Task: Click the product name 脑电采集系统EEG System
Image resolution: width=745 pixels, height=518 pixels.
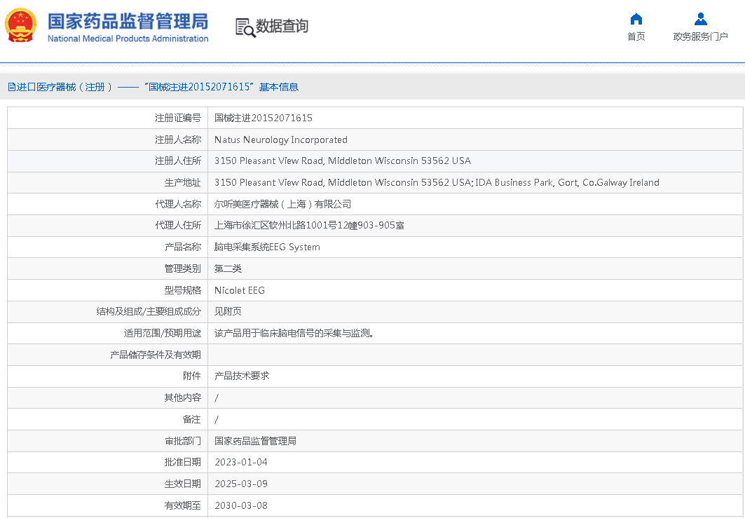Action: (267, 247)
